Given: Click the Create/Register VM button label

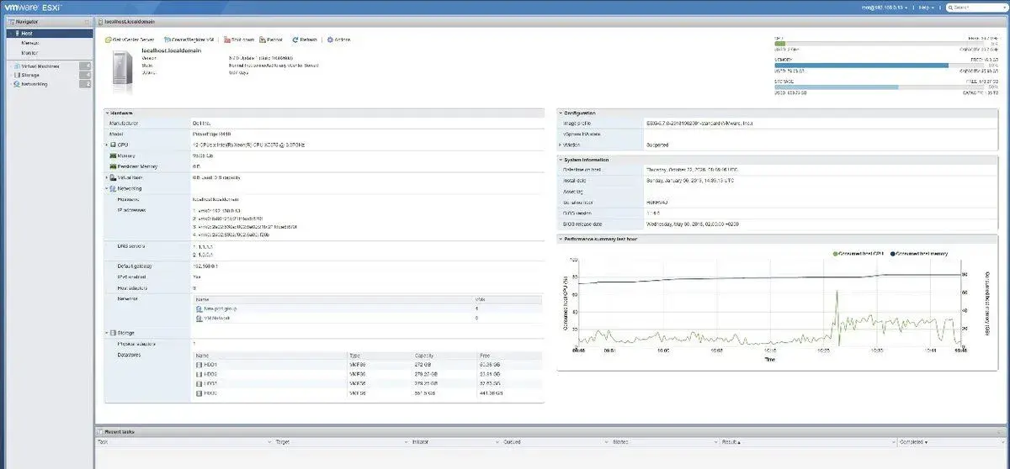Looking at the screenshot, I should coord(194,40).
